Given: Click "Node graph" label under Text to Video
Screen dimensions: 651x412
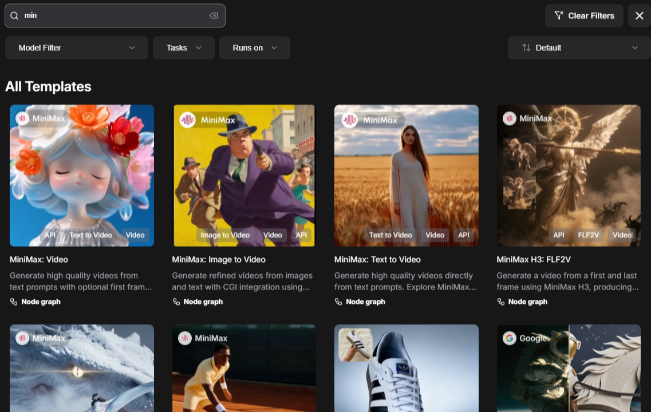Looking at the screenshot, I should 365,302.
